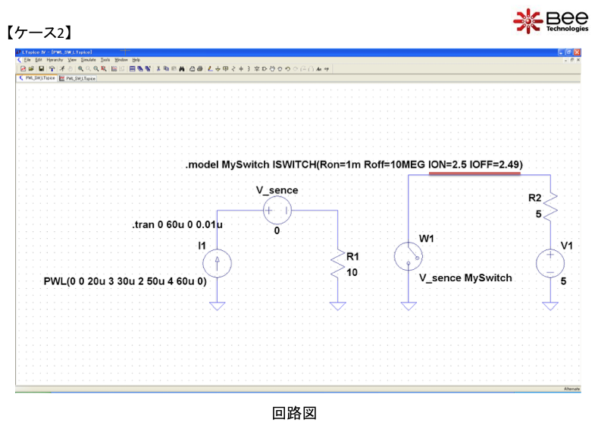Open the Simulate menu
This screenshot has width=592, height=423.
pyautogui.click(x=89, y=59)
